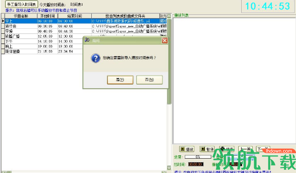The image size is (296, 173).
Task: Sort by 结束时间 column header
Action: (74, 16)
